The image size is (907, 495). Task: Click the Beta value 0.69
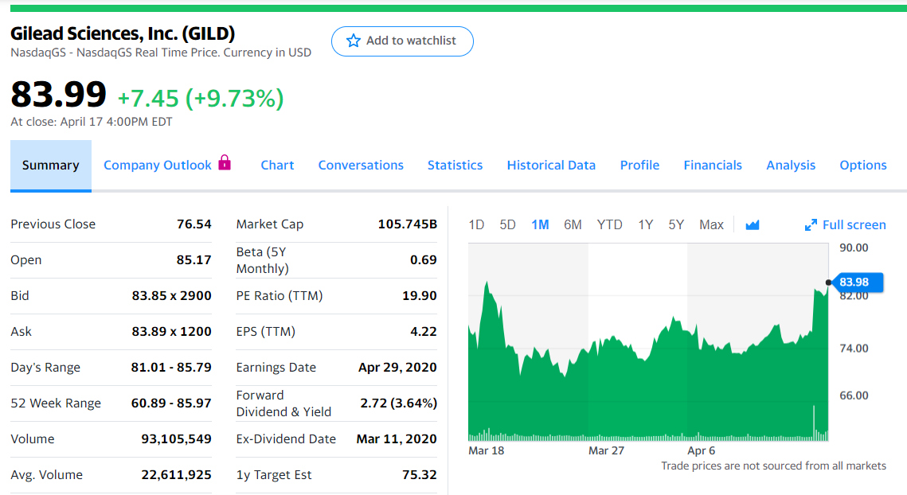(424, 260)
